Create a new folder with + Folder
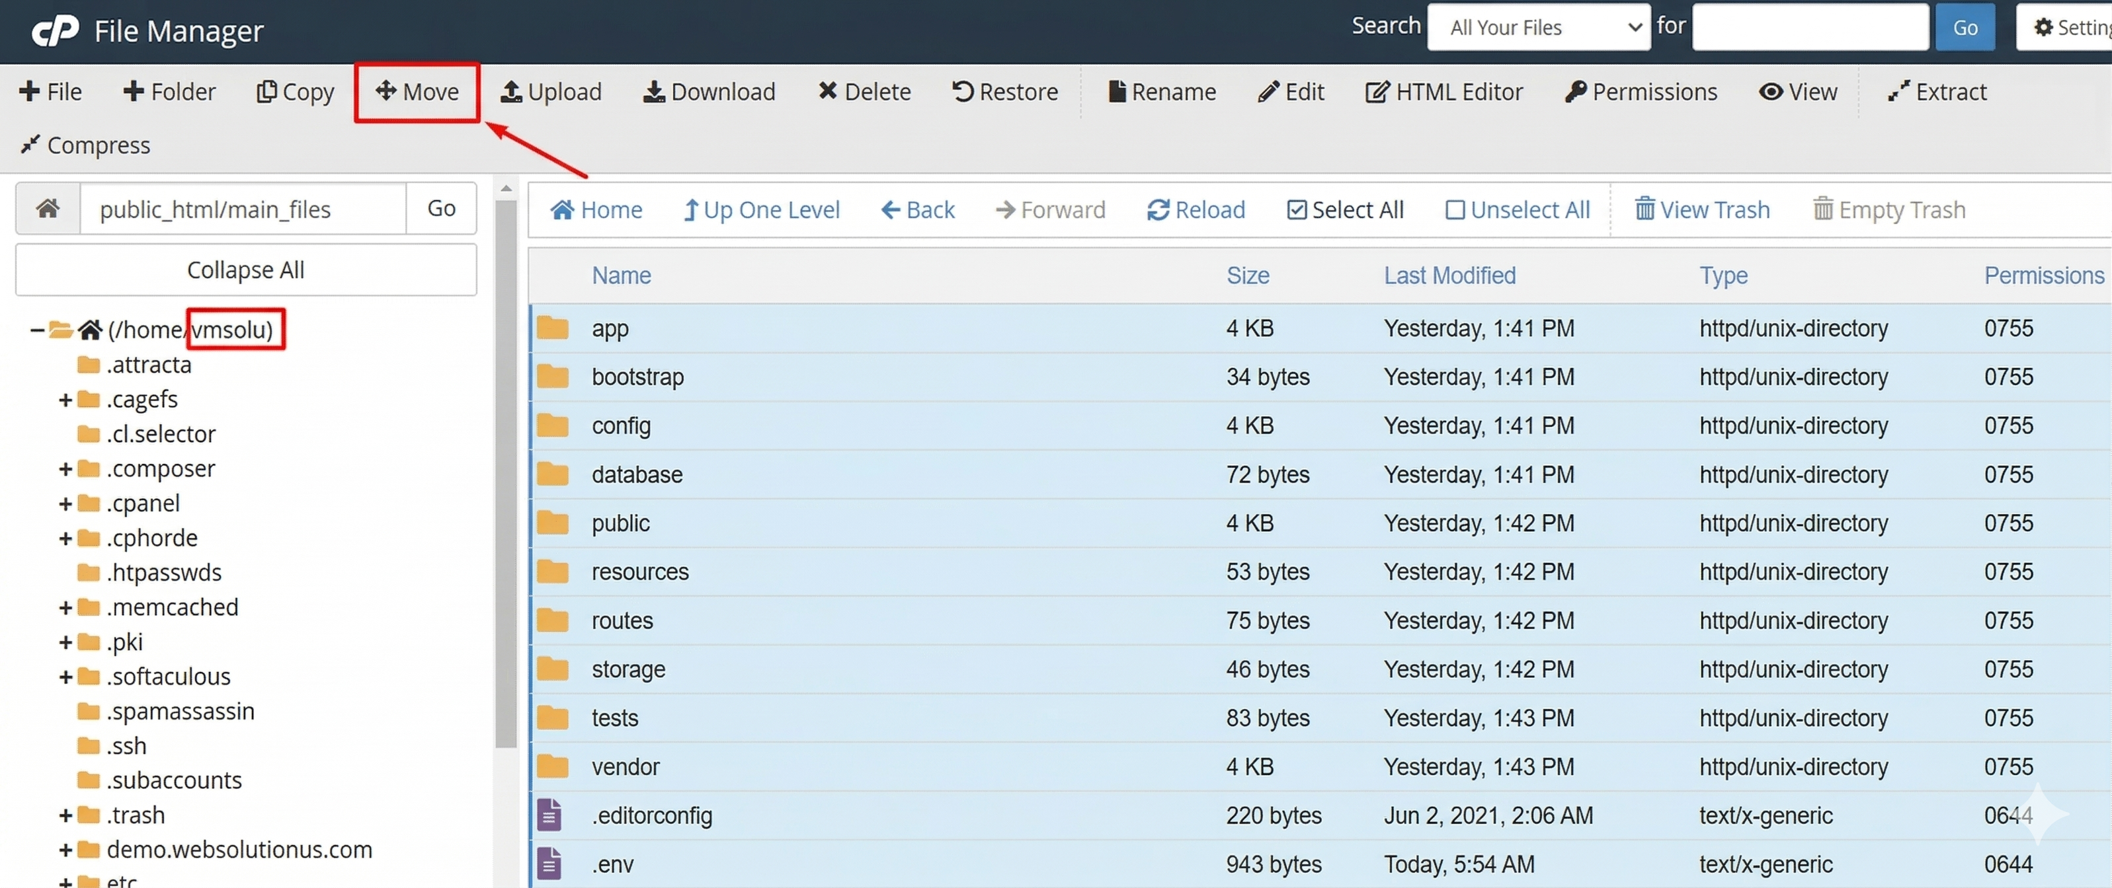The width and height of the screenshot is (2112, 888). 170,92
